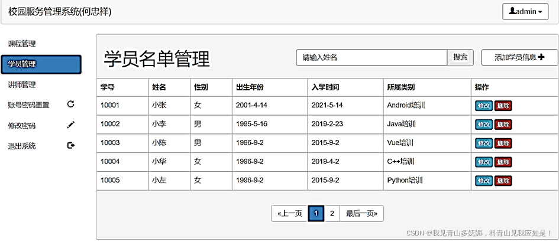Select page 2 in pagination
The height and width of the screenshot is (242, 559).
point(332,214)
